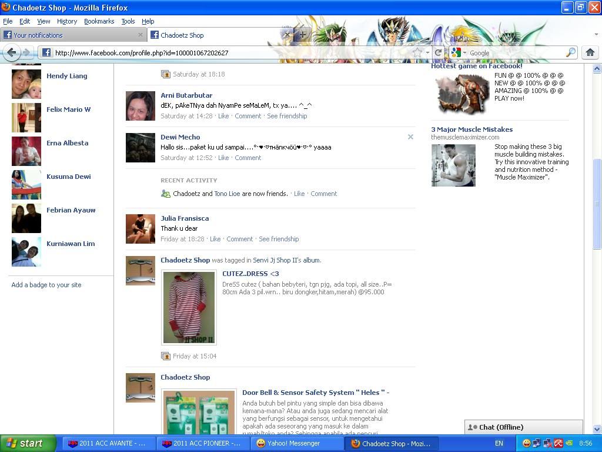Open the Chat (Offline) bar

point(524,427)
